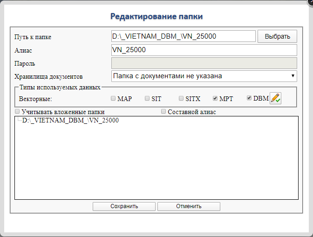This screenshot has width=313, height=237.
Task: Click the 'Отменить' button
Action: click(x=189, y=206)
